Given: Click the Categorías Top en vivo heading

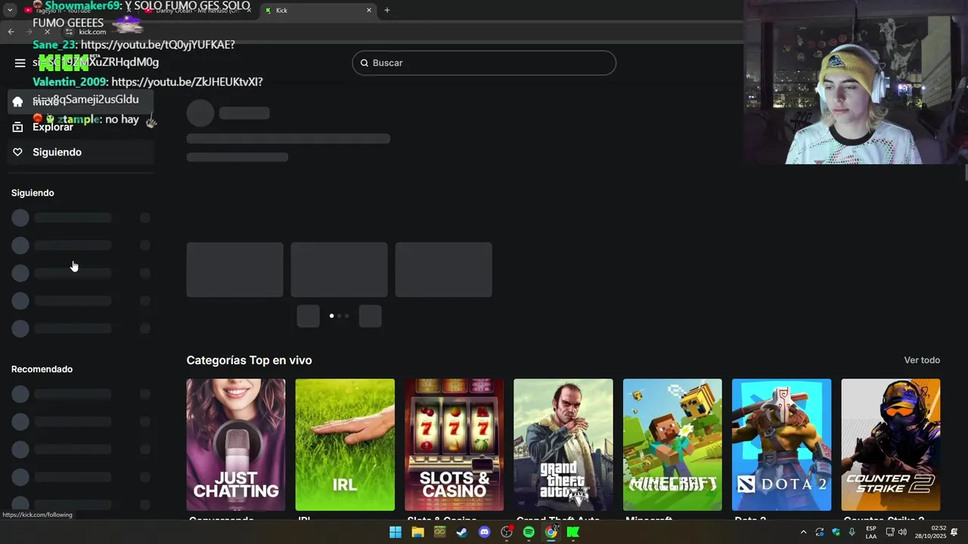Looking at the screenshot, I should 249,360.
